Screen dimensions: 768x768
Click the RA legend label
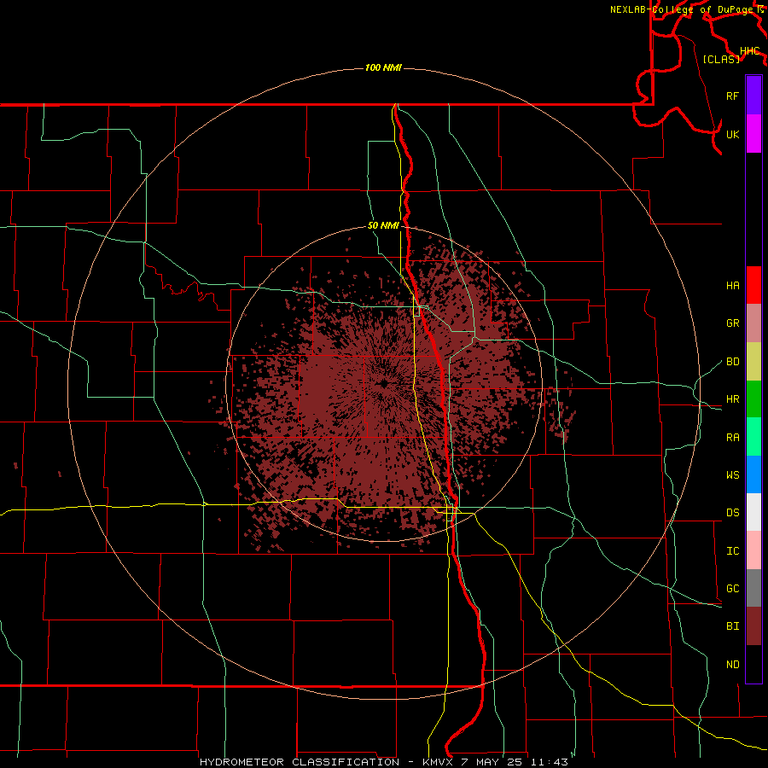(732, 438)
